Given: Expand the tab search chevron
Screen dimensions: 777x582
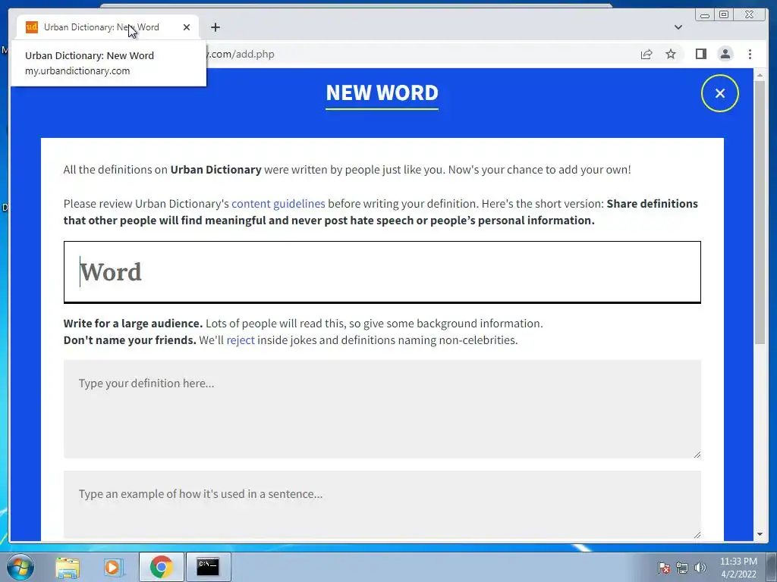Looking at the screenshot, I should (678, 27).
